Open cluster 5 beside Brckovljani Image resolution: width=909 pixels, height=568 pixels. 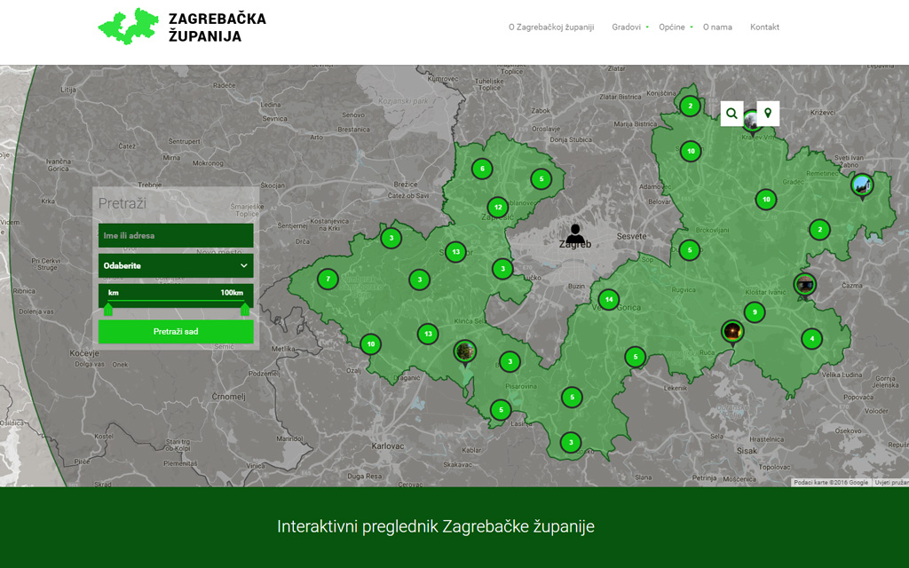[x=689, y=250]
